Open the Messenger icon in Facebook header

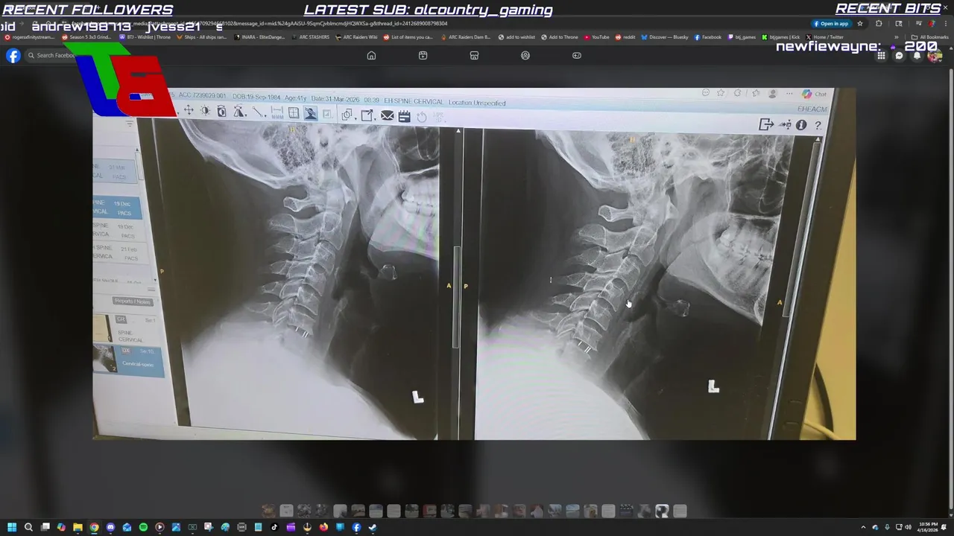point(899,56)
